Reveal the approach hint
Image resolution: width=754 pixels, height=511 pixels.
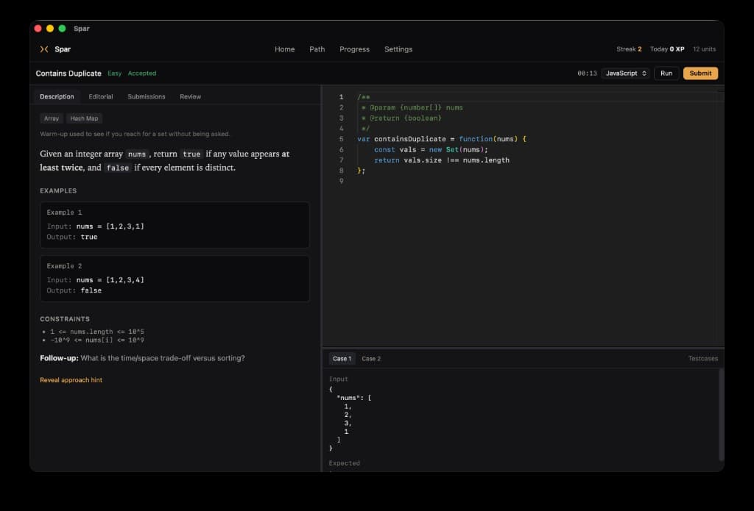[71, 380]
